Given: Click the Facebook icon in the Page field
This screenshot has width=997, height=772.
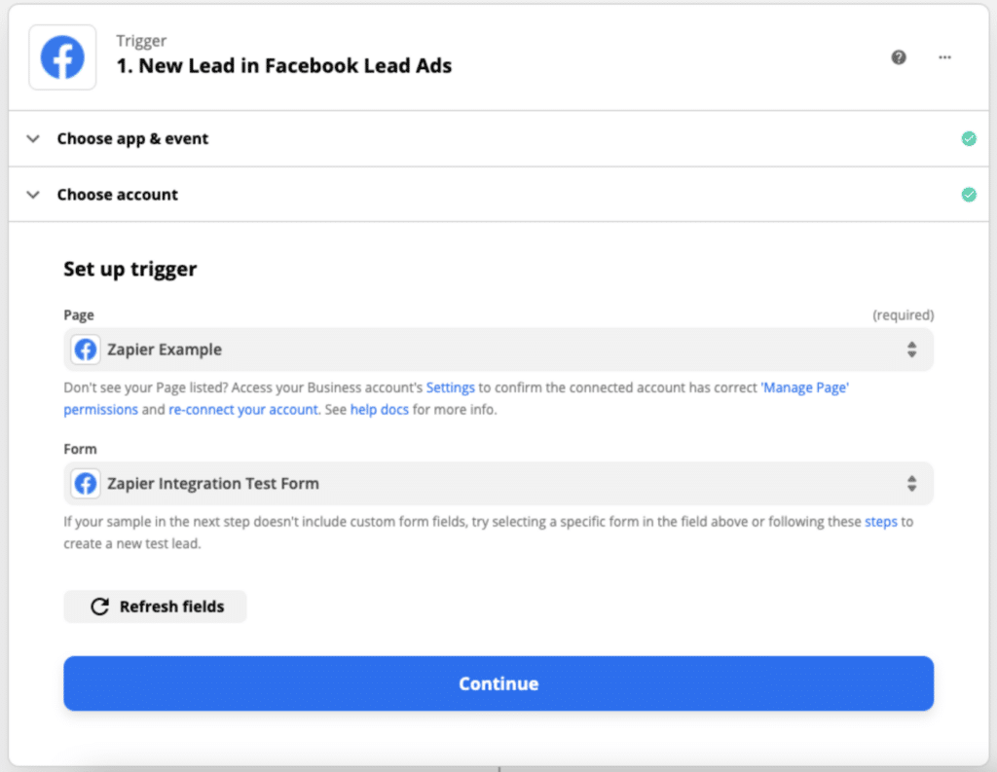Looking at the screenshot, I should coord(86,349).
